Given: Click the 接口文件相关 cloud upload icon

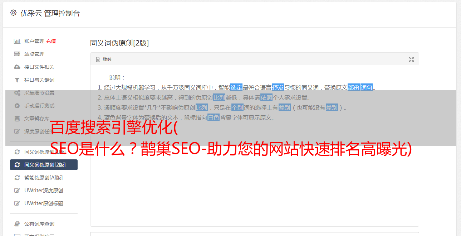Looking at the screenshot, I should click(17, 67).
